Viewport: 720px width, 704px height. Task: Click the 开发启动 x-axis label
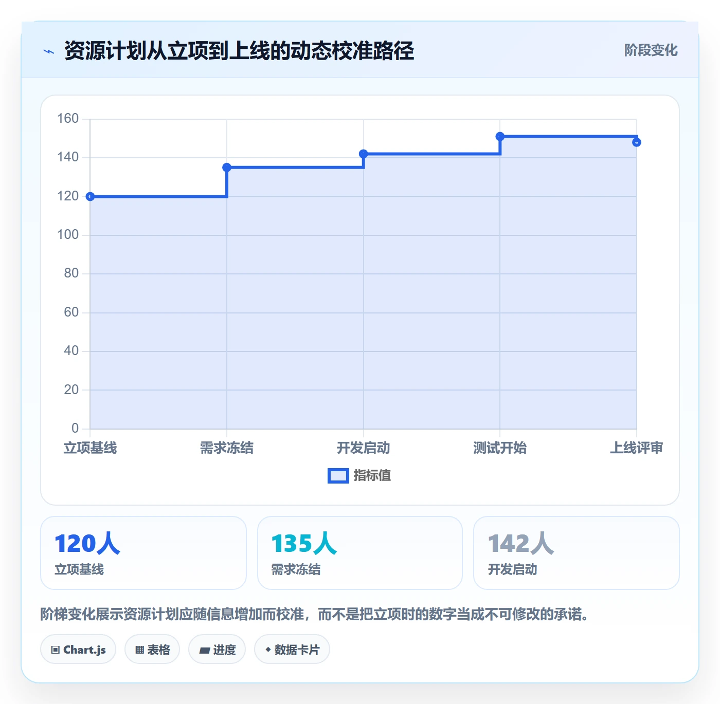click(x=364, y=448)
